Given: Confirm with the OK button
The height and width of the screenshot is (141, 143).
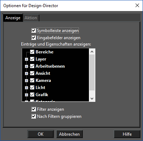Looking at the screenshot, I should 41,134.
